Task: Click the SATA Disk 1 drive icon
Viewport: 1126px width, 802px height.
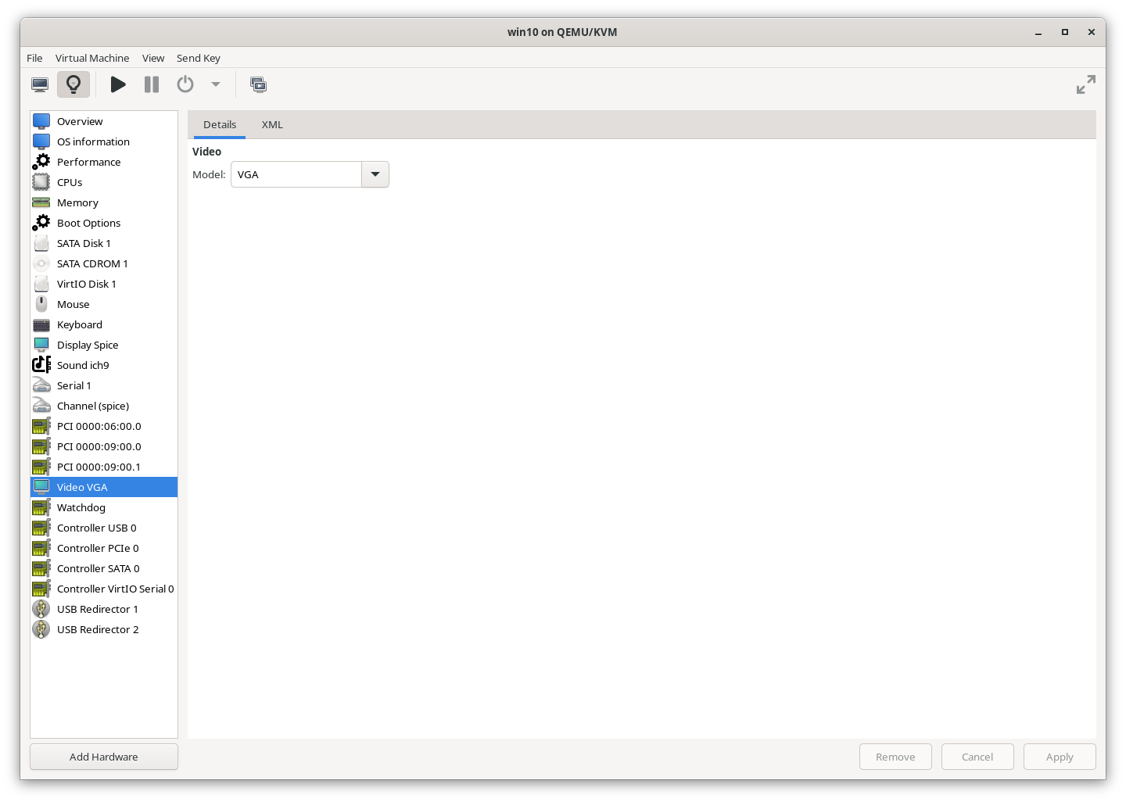Action: point(41,243)
